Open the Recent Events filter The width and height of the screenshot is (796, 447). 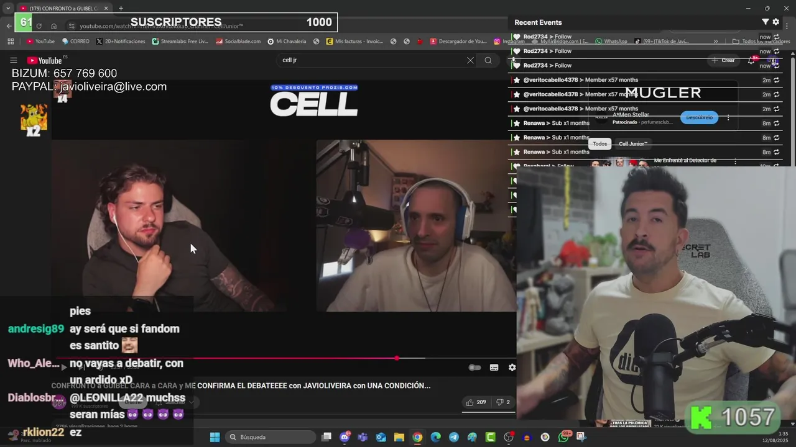pos(765,22)
